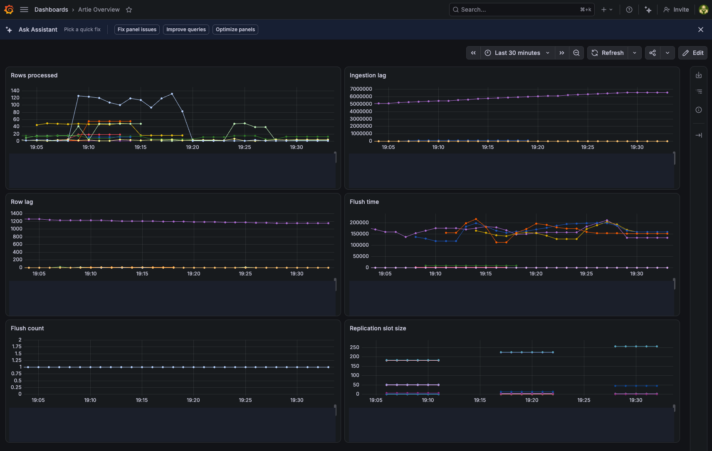The image size is (712, 451).
Task: Open the refresh interval dropdown arrow
Action: [x=635, y=53]
